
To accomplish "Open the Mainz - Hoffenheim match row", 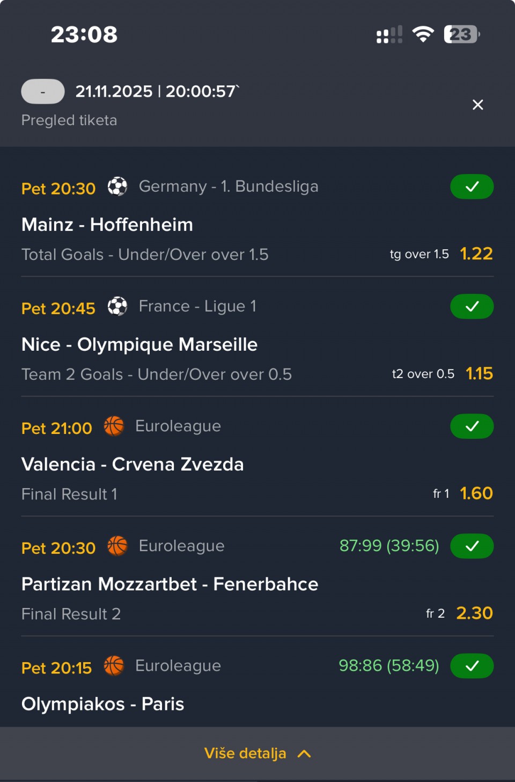I will click(107, 225).
